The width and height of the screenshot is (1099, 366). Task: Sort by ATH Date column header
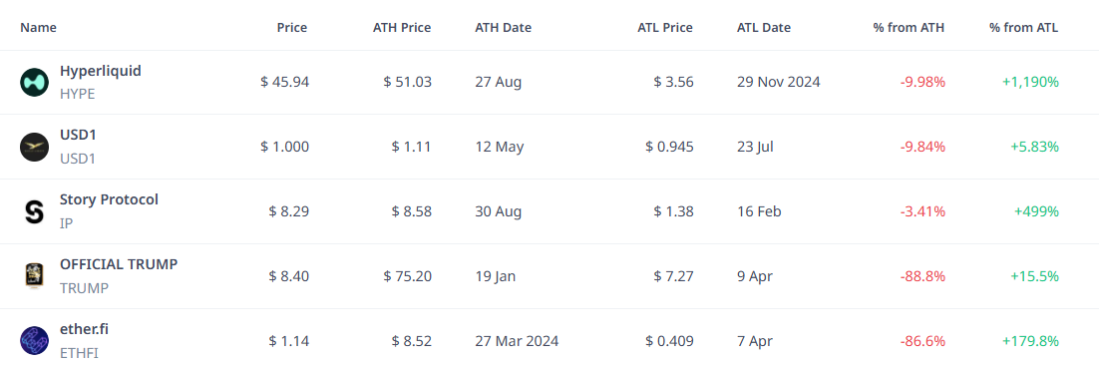pyautogui.click(x=504, y=28)
